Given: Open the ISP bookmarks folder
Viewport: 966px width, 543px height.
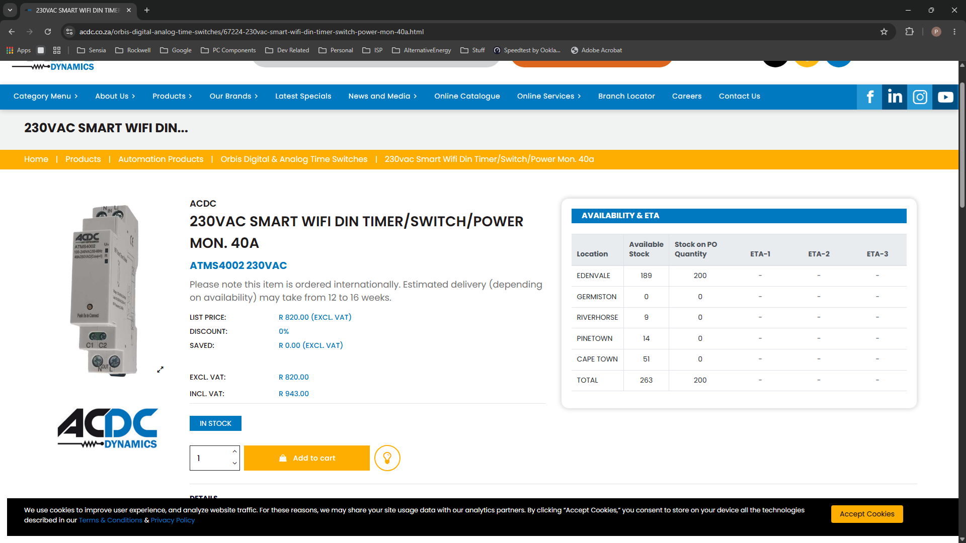Looking at the screenshot, I should pyautogui.click(x=373, y=50).
